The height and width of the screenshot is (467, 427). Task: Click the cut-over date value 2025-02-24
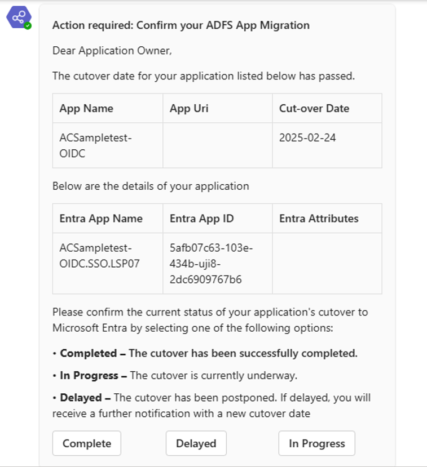(x=307, y=137)
